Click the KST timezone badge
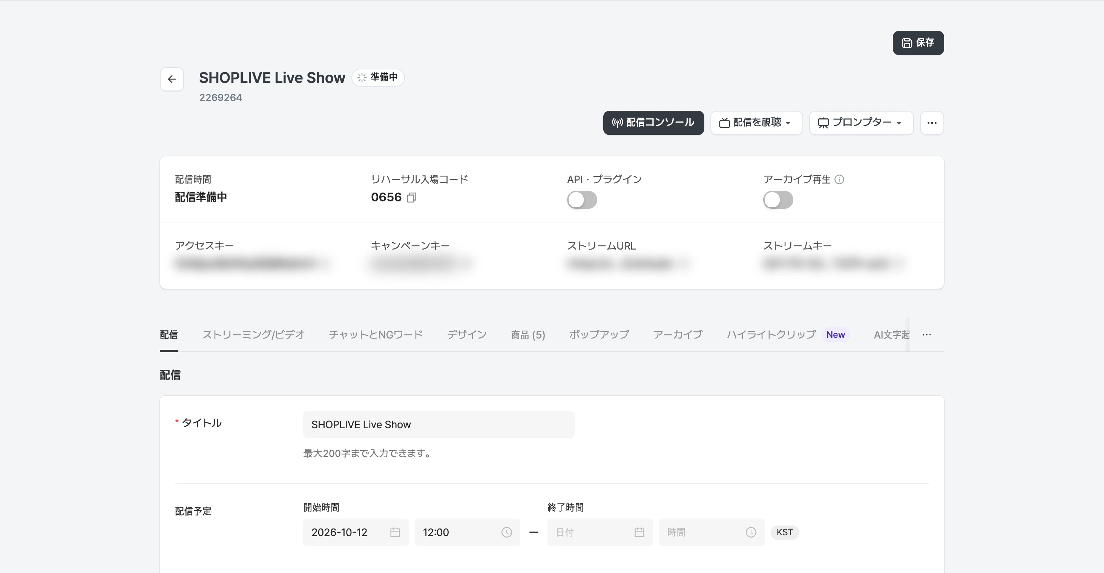The image size is (1104, 573). (784, 532)
